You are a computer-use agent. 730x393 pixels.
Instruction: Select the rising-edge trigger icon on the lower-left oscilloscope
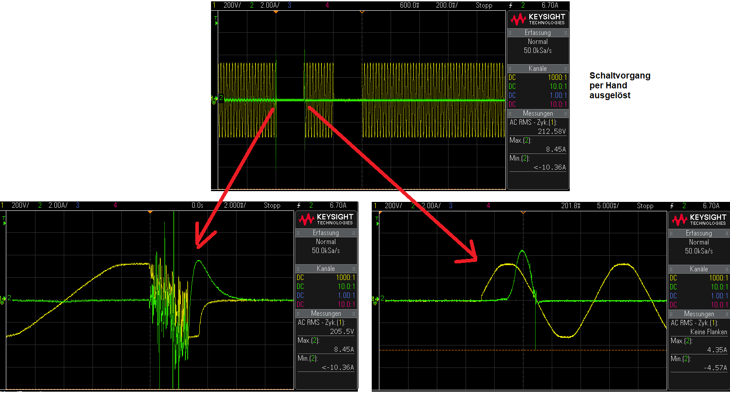coord(299,205)
